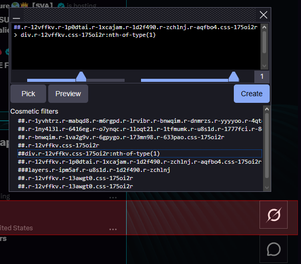Click the three-dots menu beside United States
301x264 pixels.
(x=113, y=229)
